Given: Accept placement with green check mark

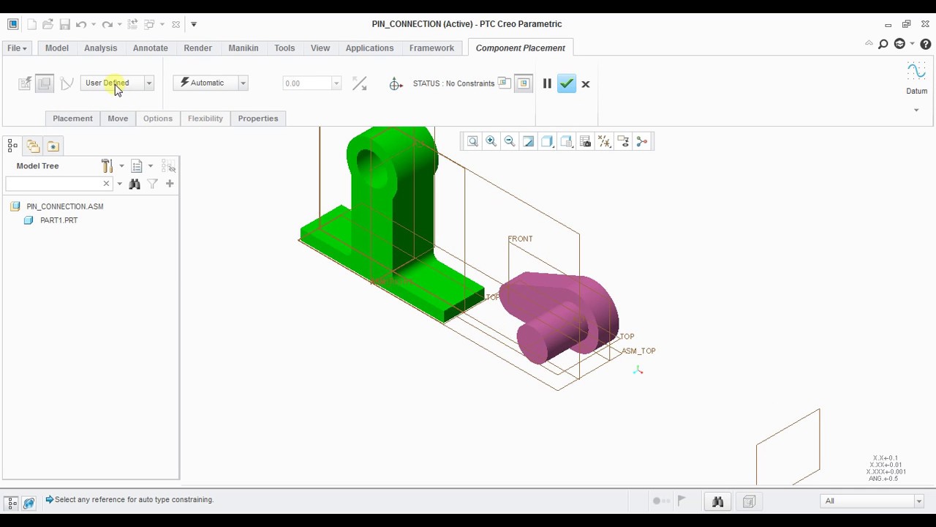Looking at the screenshot, I should 567,83.
